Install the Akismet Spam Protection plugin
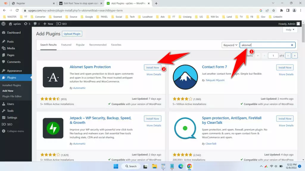305x171 pixels. pyautogui.click(x=152, y=68)
